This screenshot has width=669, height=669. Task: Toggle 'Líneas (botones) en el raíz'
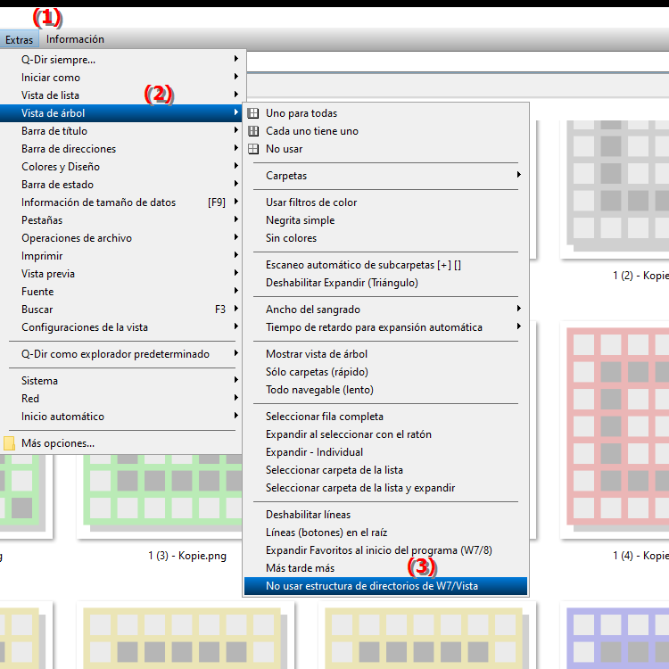pos(385,533)
